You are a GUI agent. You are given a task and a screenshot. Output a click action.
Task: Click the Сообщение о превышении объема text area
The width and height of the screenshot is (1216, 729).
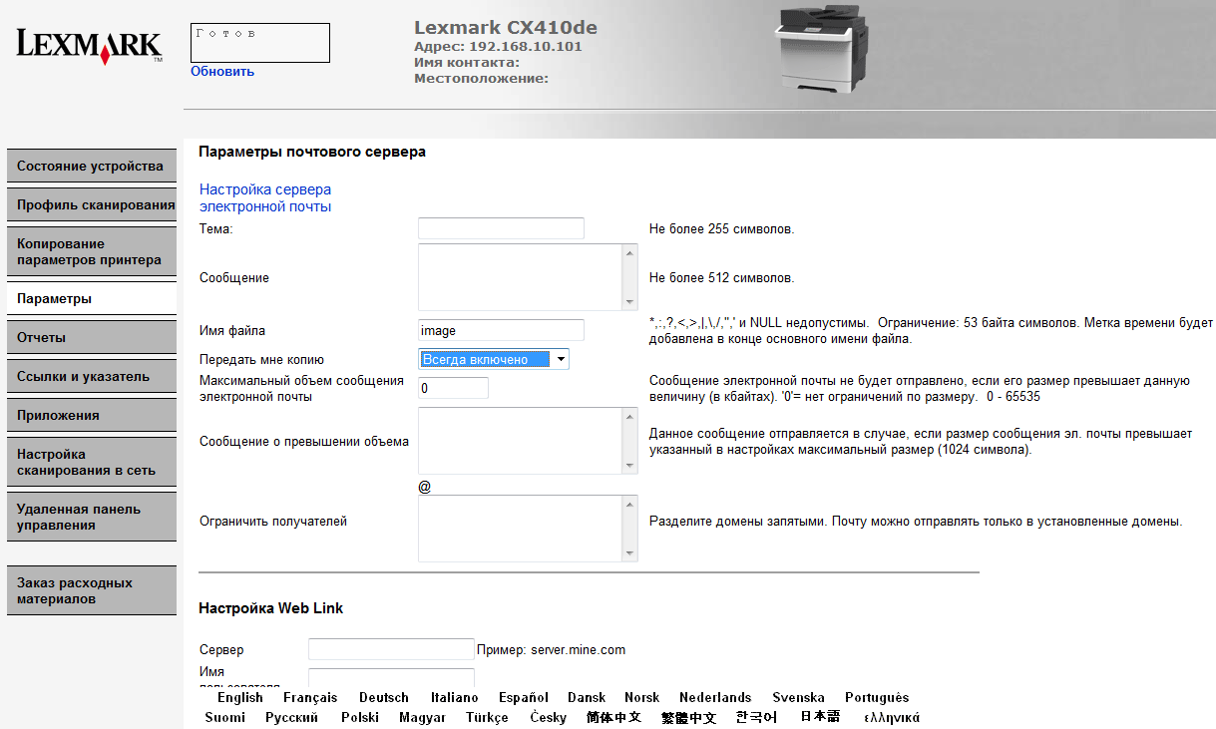tap(520, 441)
